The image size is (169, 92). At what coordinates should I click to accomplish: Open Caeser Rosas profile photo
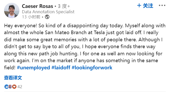pos(12,10)
